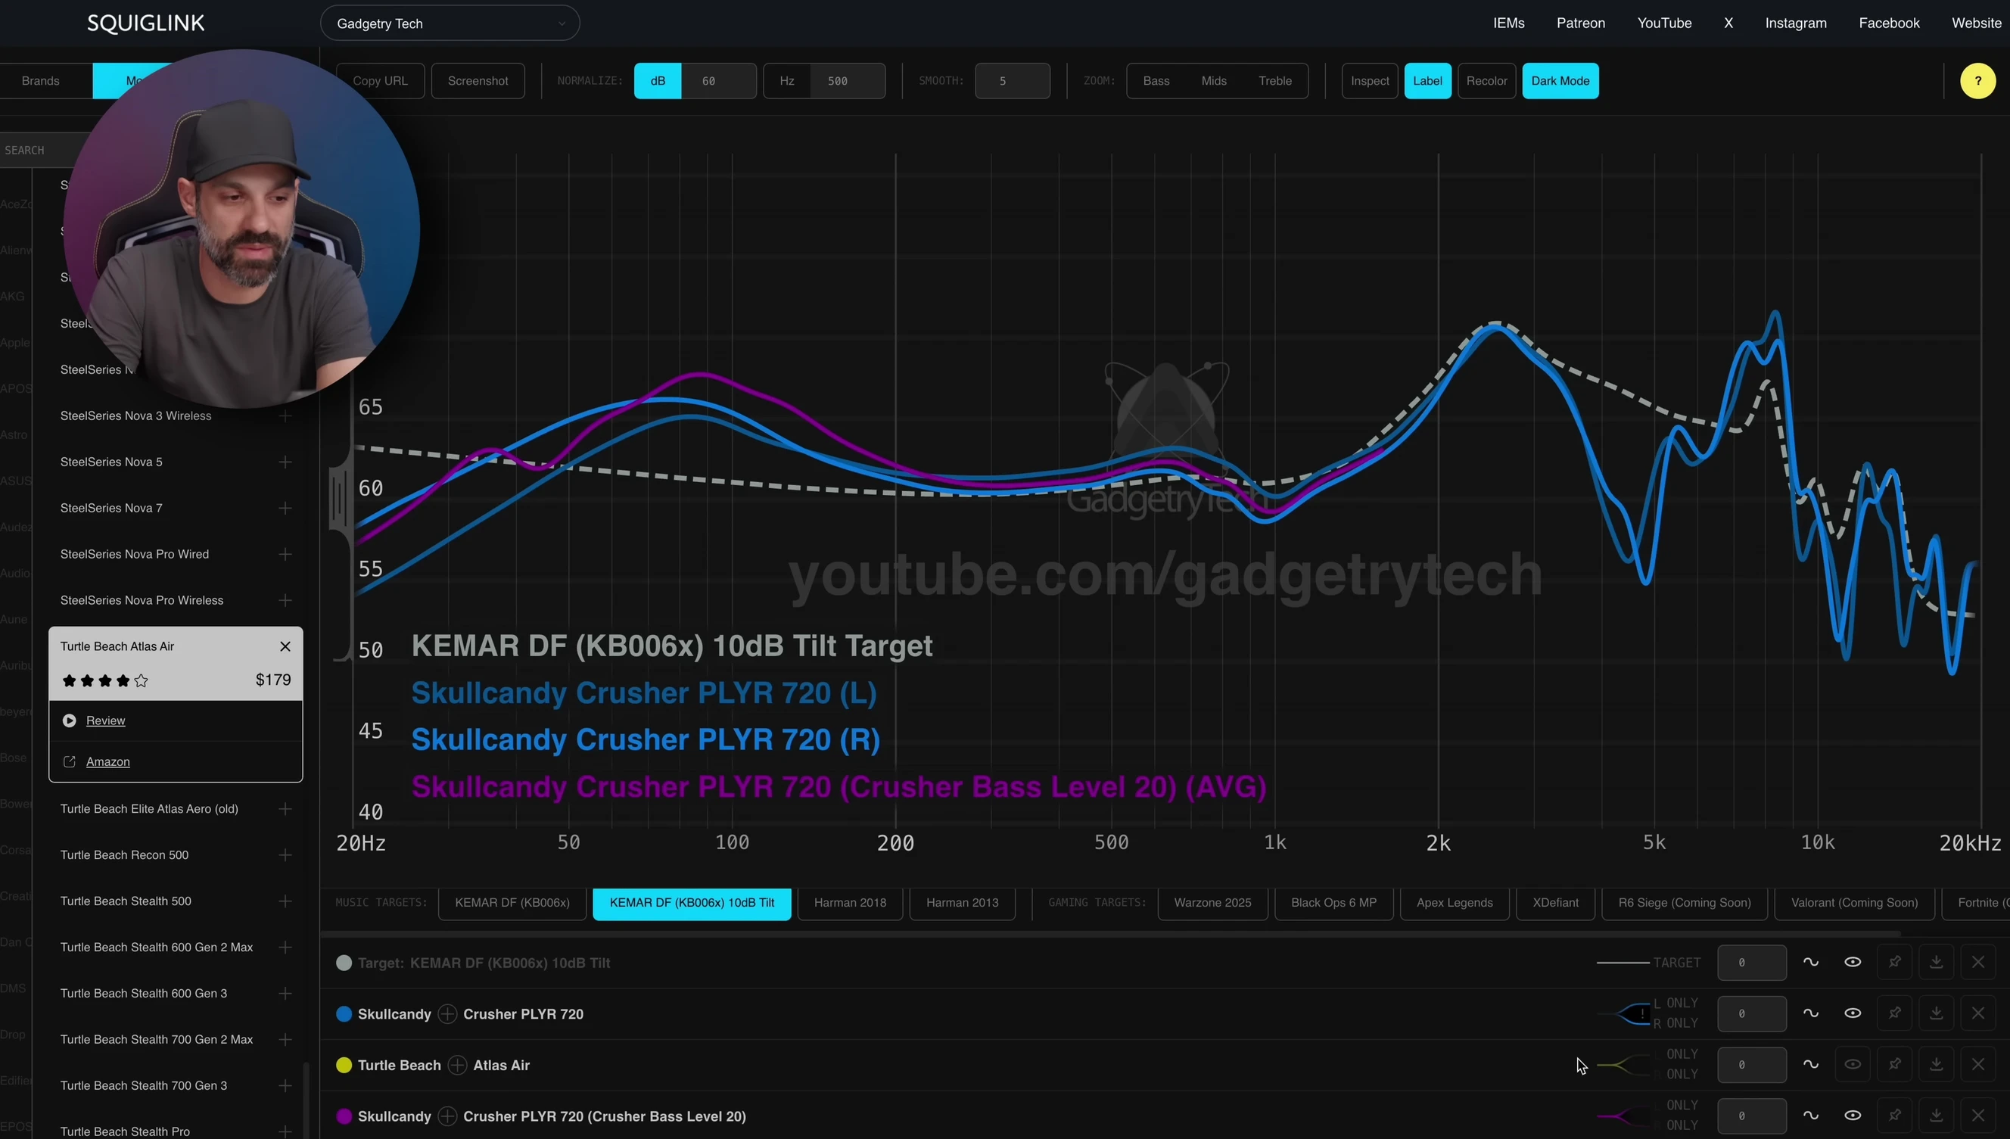Select dB normalization

658,80
